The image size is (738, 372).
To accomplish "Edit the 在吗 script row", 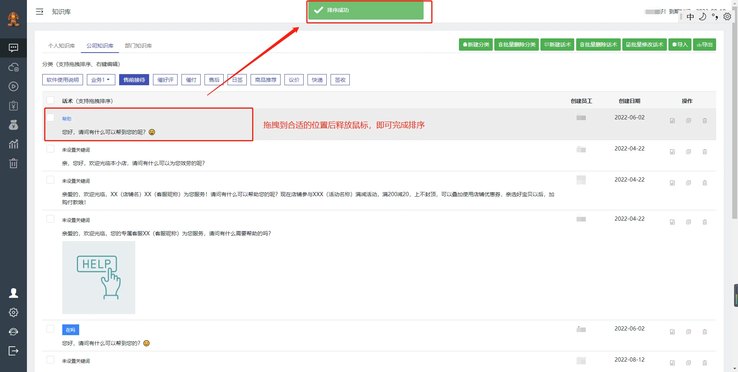I will pos(672,332).
